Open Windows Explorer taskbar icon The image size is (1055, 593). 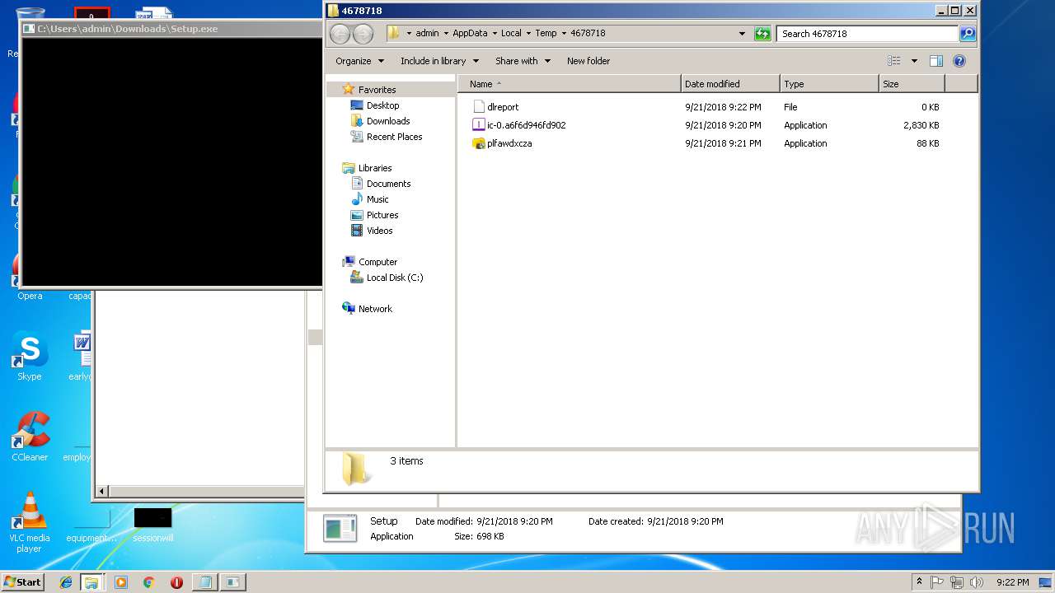[x=91, y=582]
